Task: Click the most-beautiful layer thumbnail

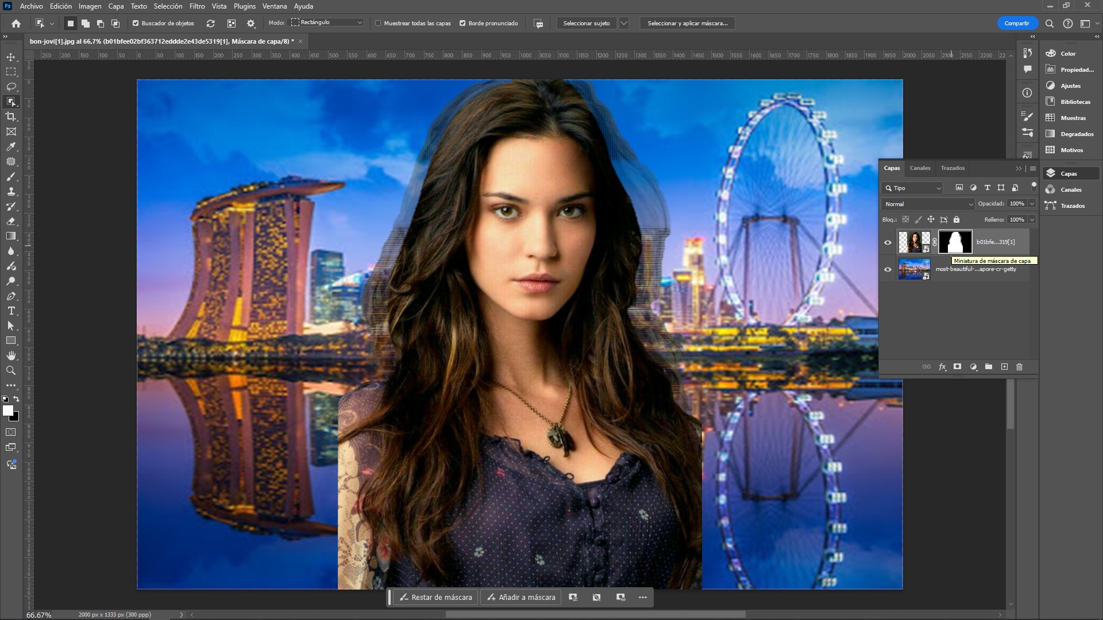Action: 913,269
